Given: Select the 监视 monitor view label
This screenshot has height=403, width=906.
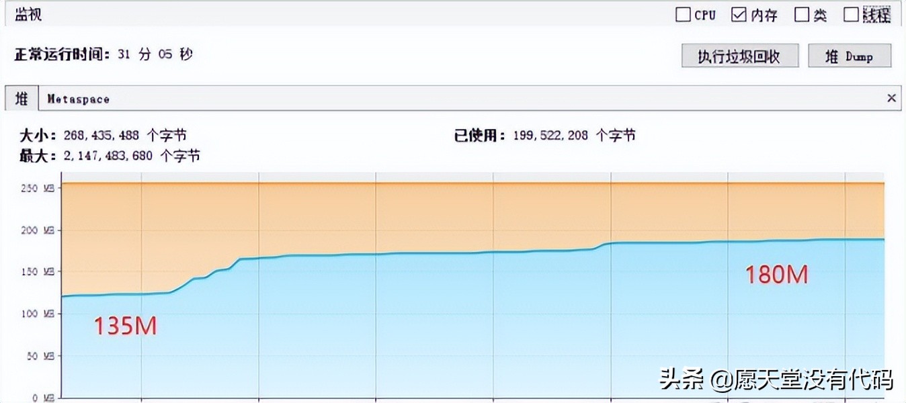Looking at the screenshot, I should [28, 14].
